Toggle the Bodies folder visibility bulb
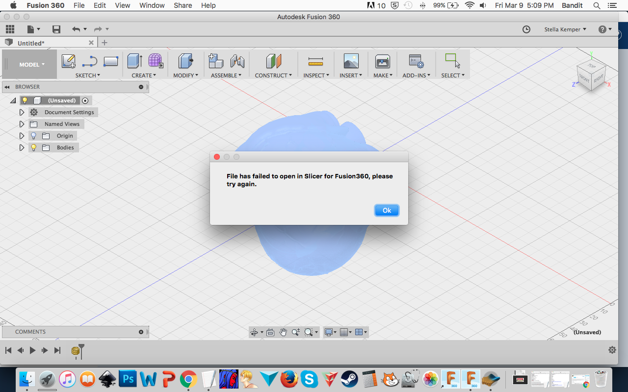The width and height of the screenshot is (628, 392). click(x=34, y=147)
